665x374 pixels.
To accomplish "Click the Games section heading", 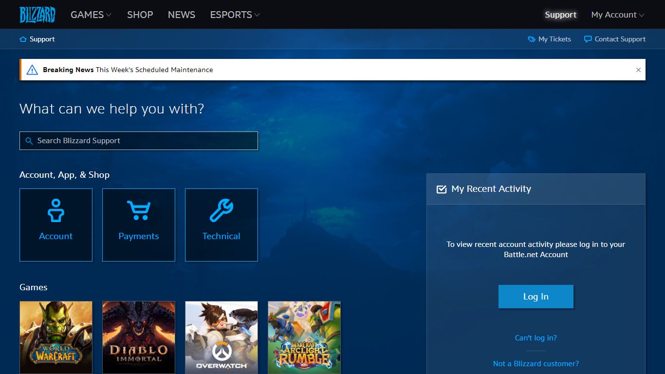I will pyautogui.click(x=34, y=287).
